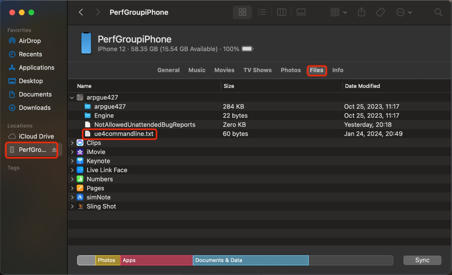
Task: Open AirDrop in the sidebar
Action: (30, 41)
